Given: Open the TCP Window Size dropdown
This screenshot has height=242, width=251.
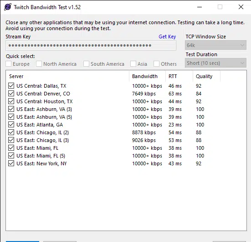Looking at the screenshot, I should [215, 45].
